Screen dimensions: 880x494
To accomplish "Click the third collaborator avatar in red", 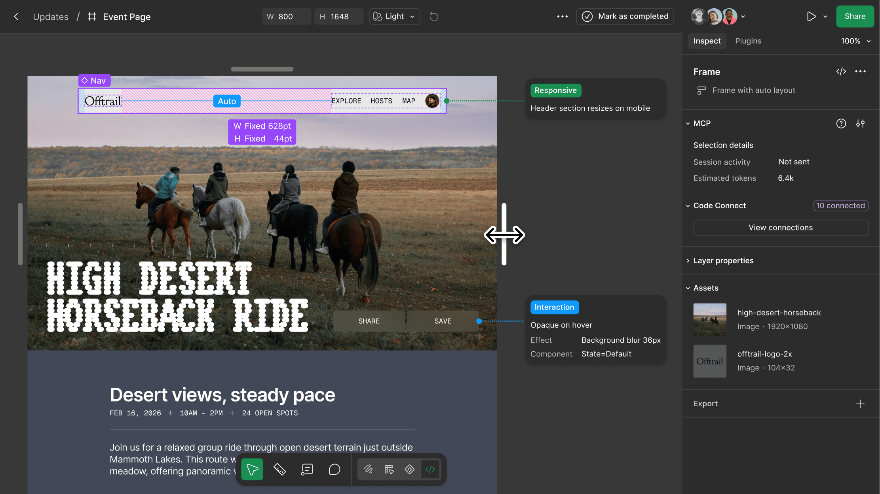I will pyautogui.click(x=730, y=17).
